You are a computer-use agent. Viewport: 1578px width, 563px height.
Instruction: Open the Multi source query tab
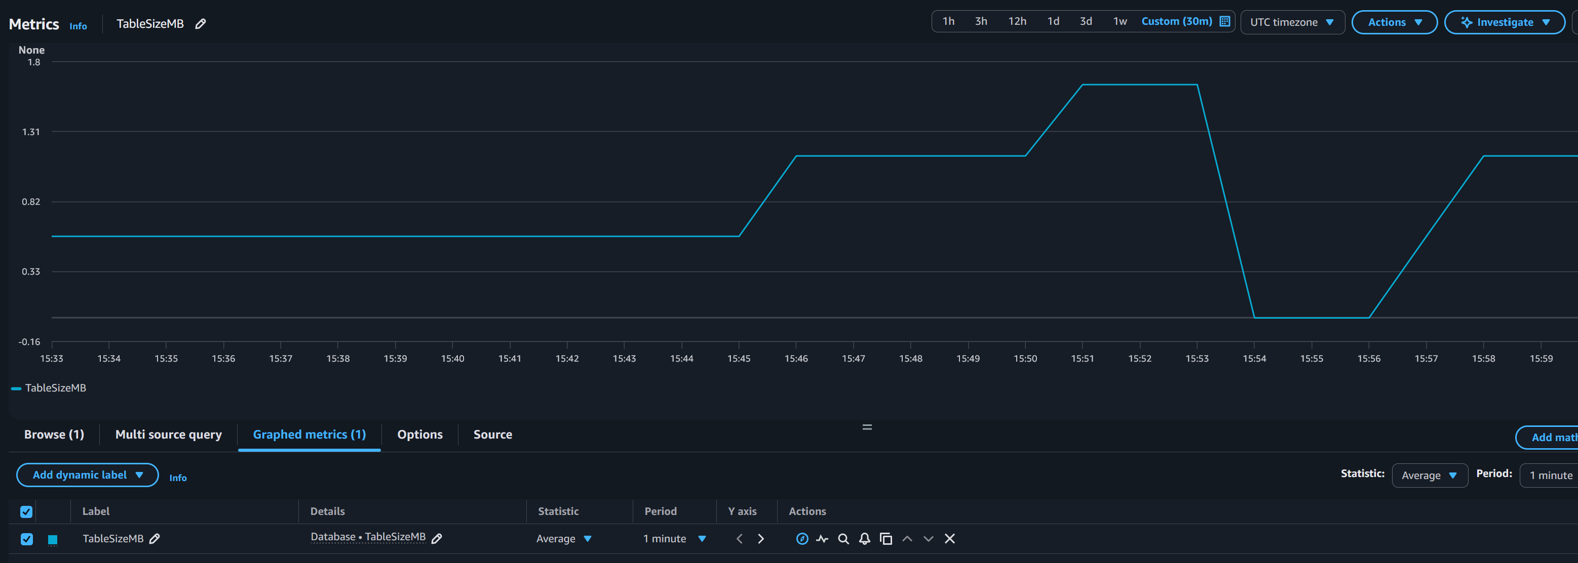[169, 435]
